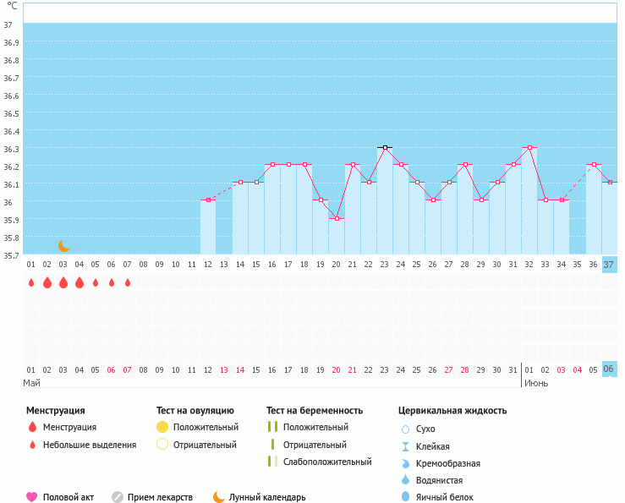Click the light discharge drop under day 07

pos(128,283)
